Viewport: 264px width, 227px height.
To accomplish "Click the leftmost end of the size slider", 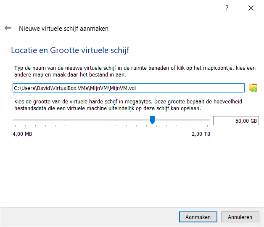I will (x=13, y=120).
